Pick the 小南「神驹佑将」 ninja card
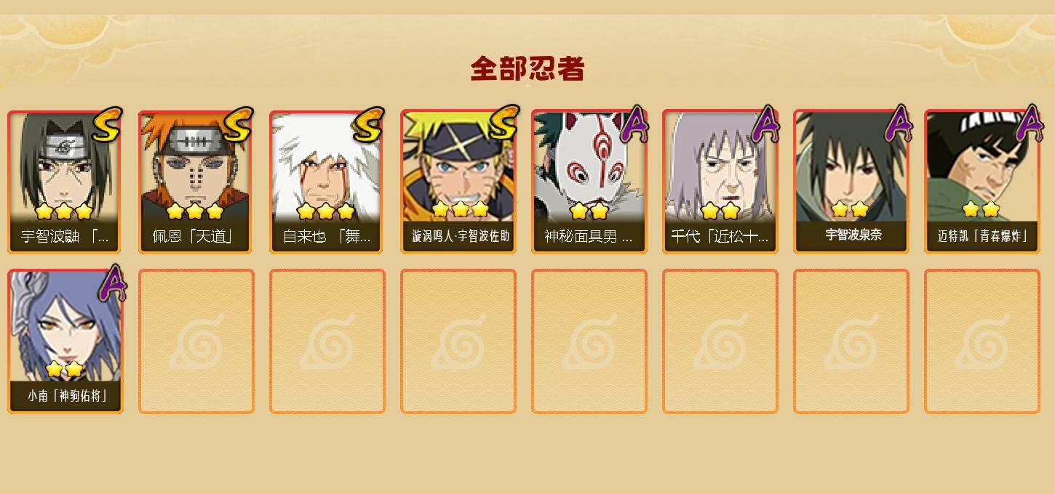Image resolution: width=1055 pixels, height=494 pixels. point(65,341)
